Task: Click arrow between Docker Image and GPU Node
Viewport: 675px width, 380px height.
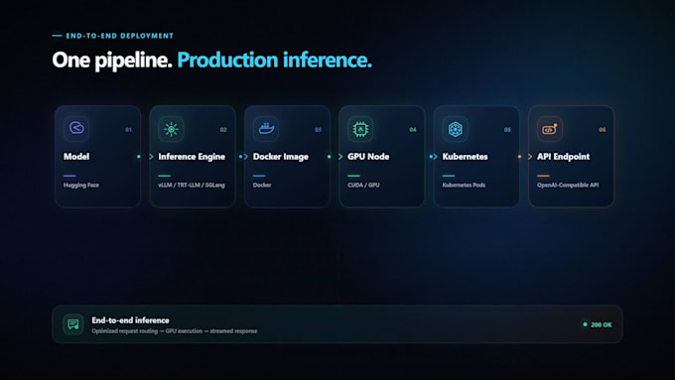Action: (x=340, y=157)
